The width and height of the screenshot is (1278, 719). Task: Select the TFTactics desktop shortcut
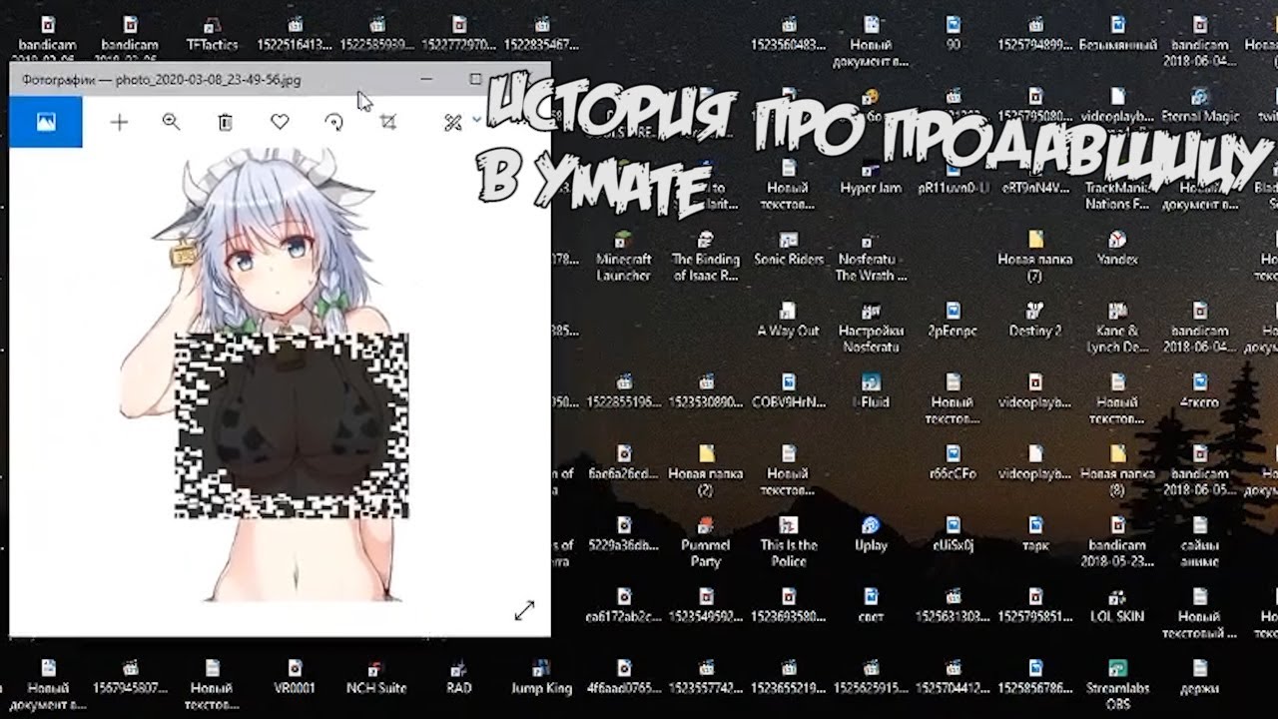212,34
